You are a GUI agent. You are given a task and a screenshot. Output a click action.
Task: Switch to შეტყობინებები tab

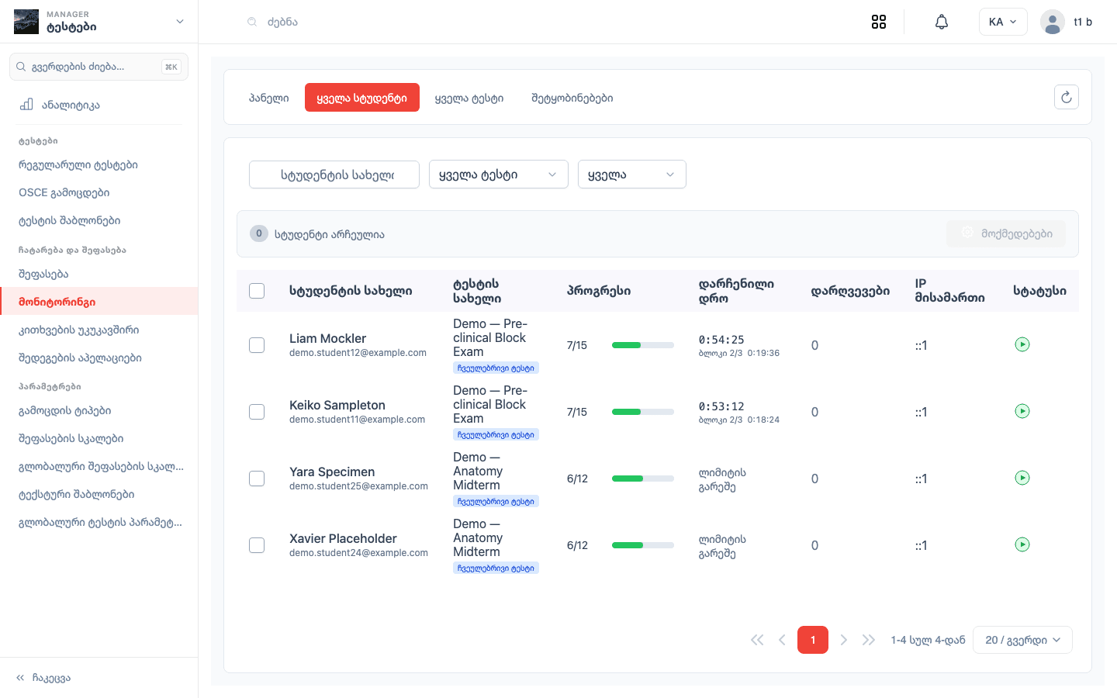point(572,98)
